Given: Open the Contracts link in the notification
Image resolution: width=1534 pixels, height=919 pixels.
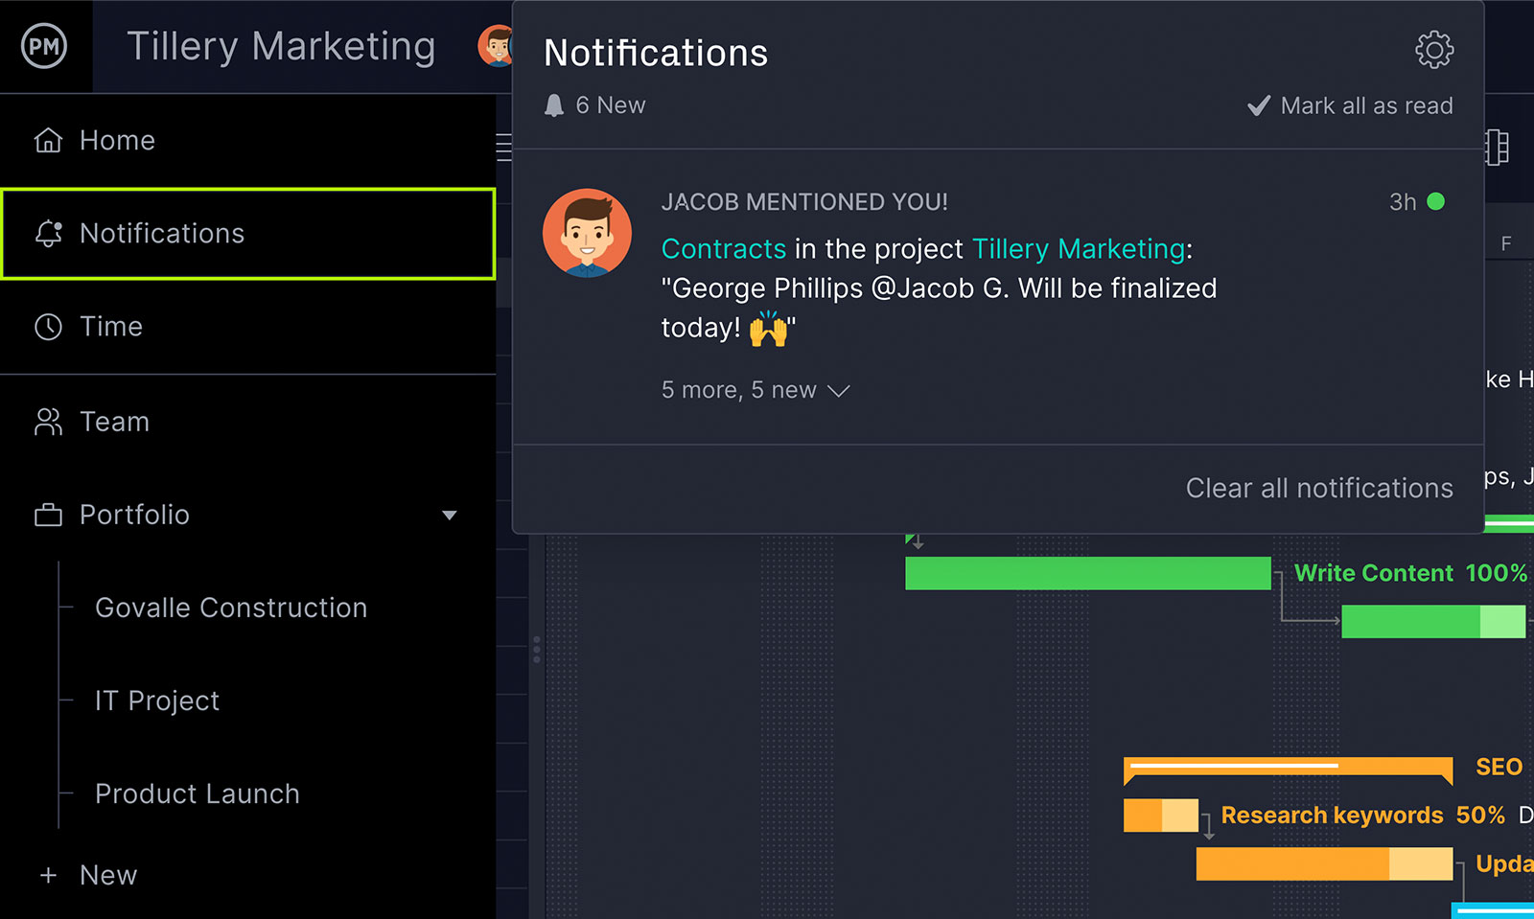Looking at the screenshot, I should [x=724, y=248].
